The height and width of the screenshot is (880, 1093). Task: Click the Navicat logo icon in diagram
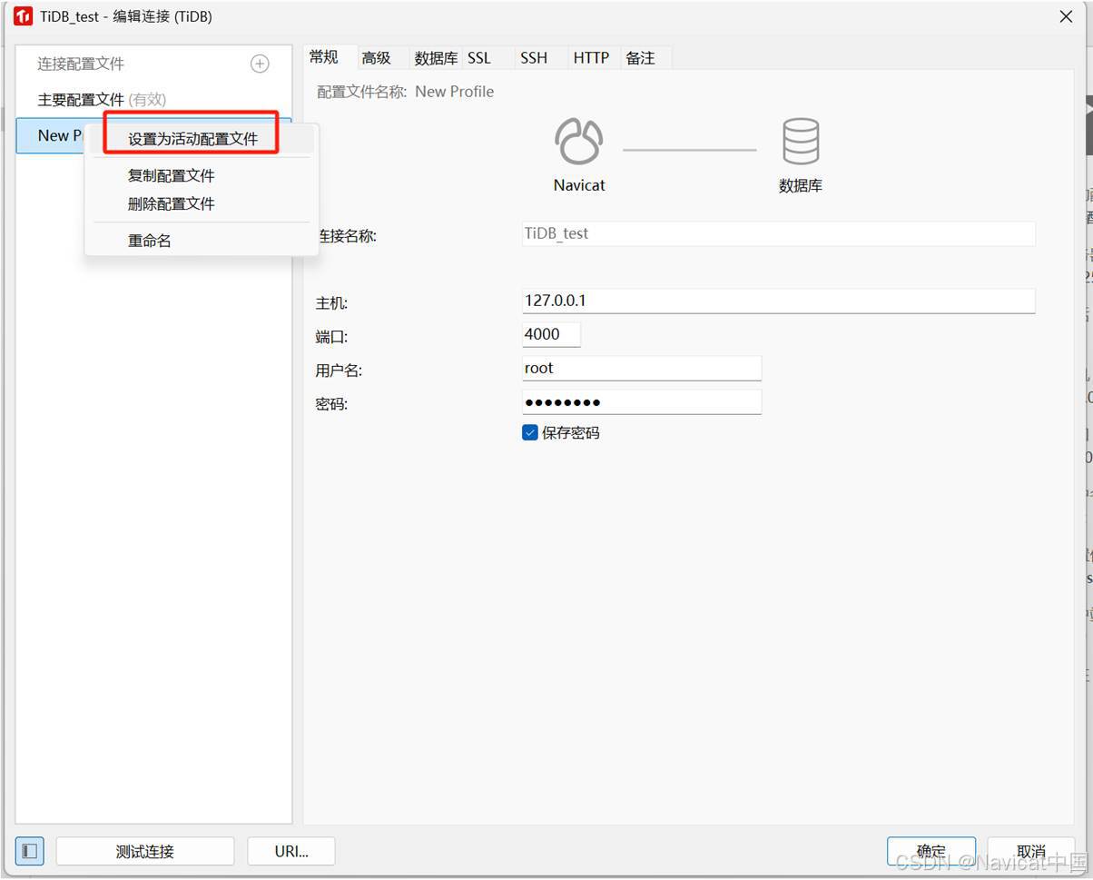pyautogui.click(x=579, y=142)
